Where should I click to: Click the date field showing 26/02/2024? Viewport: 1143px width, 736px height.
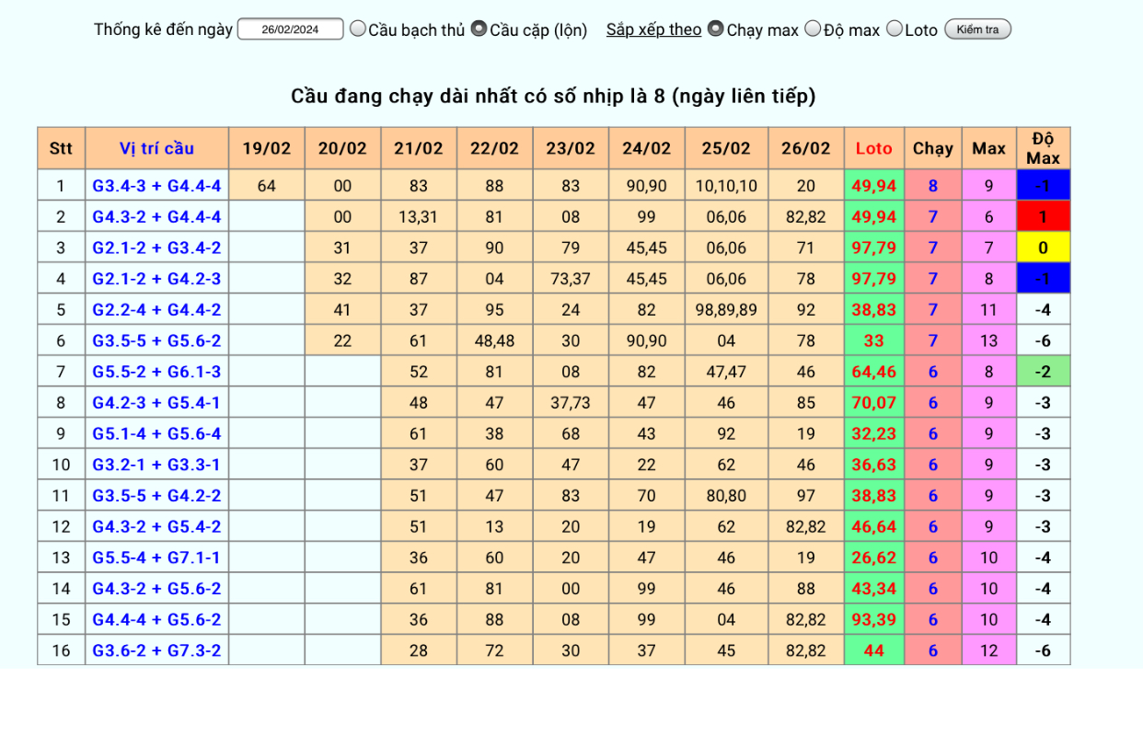(290, 29)
